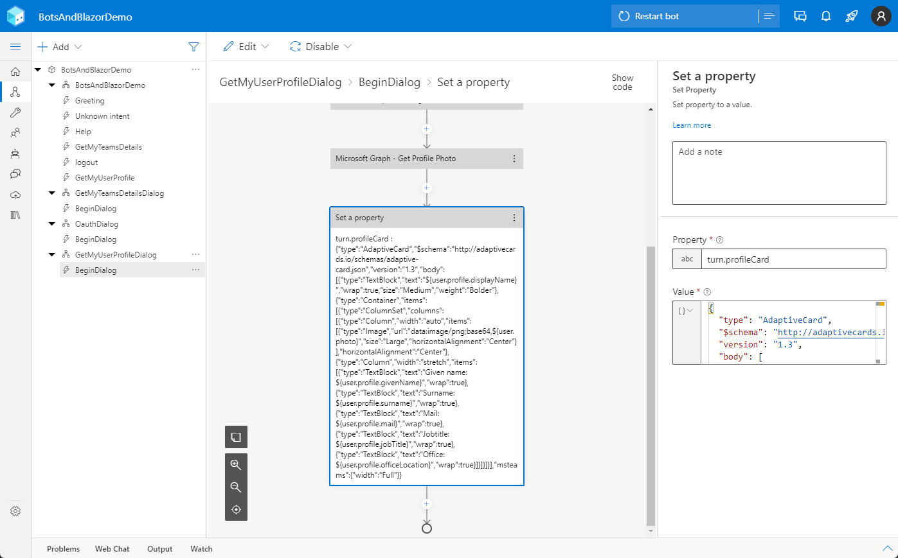This screenshot has width=898, height=558.
Task: Click Show code button
Action: coord(622,82)
